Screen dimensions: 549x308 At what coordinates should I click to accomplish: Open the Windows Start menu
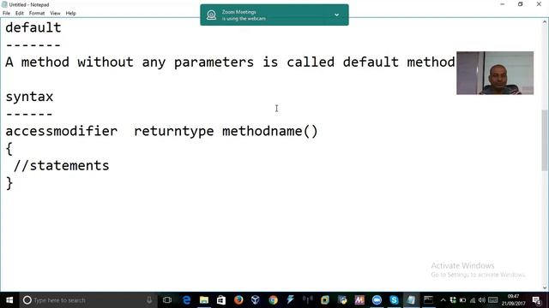pos(9,300)
